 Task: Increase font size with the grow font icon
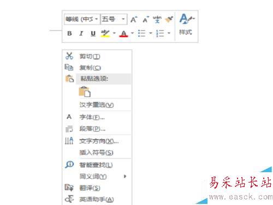[134, 19]
